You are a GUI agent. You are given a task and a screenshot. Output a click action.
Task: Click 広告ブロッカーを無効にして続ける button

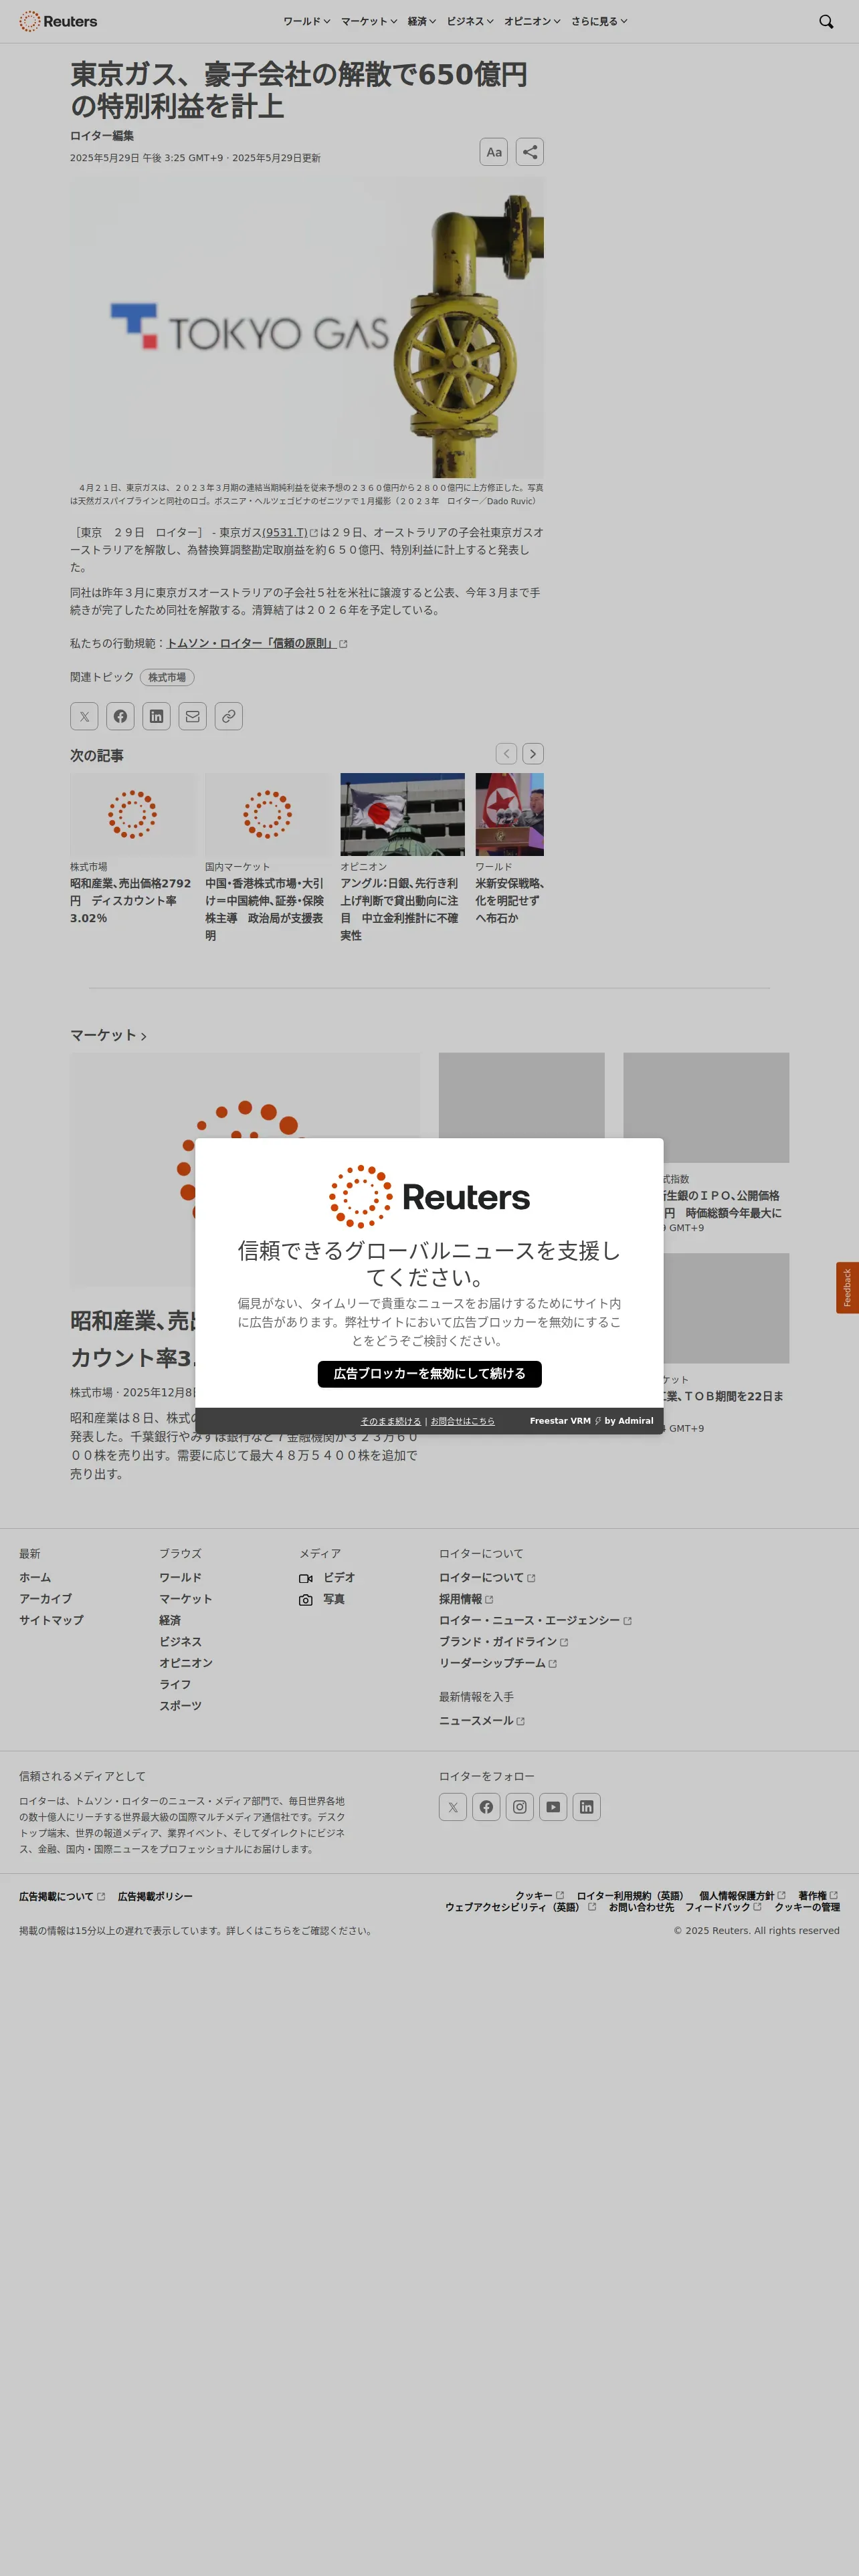[x=430, y=1374]
